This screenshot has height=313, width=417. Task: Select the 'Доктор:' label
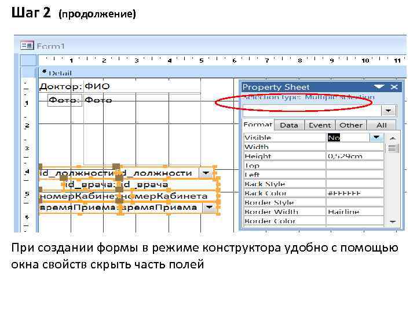click(x=61, y=86)
